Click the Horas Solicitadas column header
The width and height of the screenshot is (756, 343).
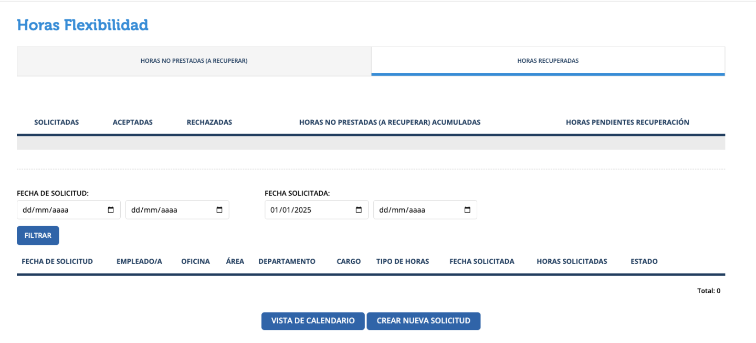[x=572, y=261]
